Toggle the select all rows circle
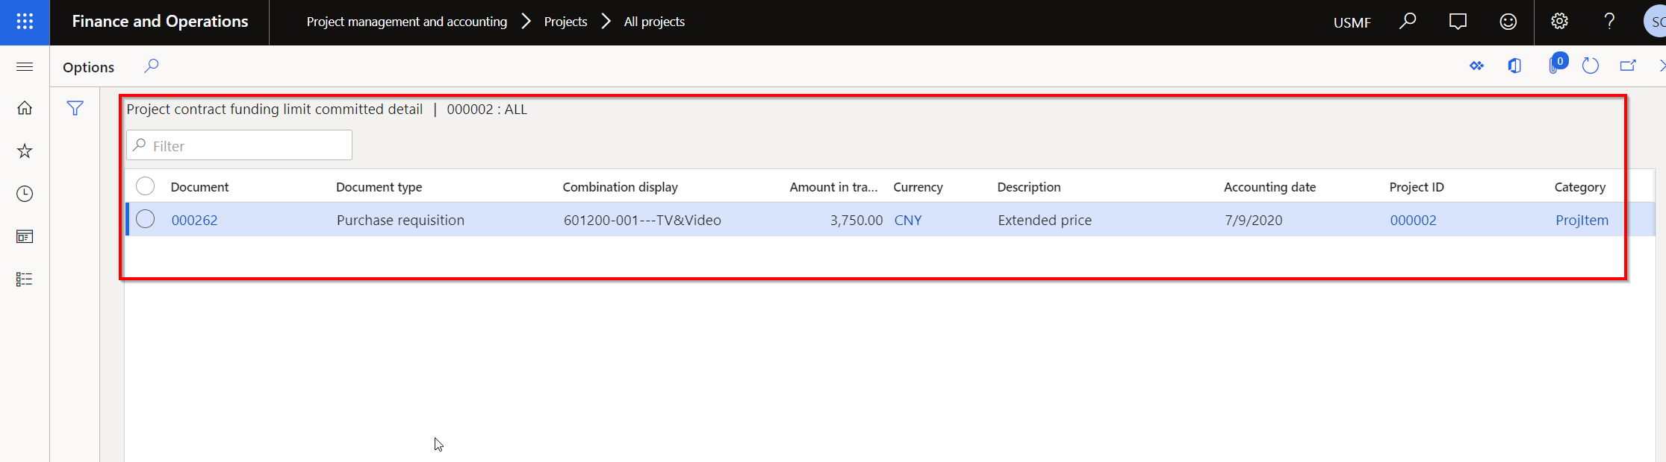Screen dimensions: 1666x462 (x=146, y=186)
